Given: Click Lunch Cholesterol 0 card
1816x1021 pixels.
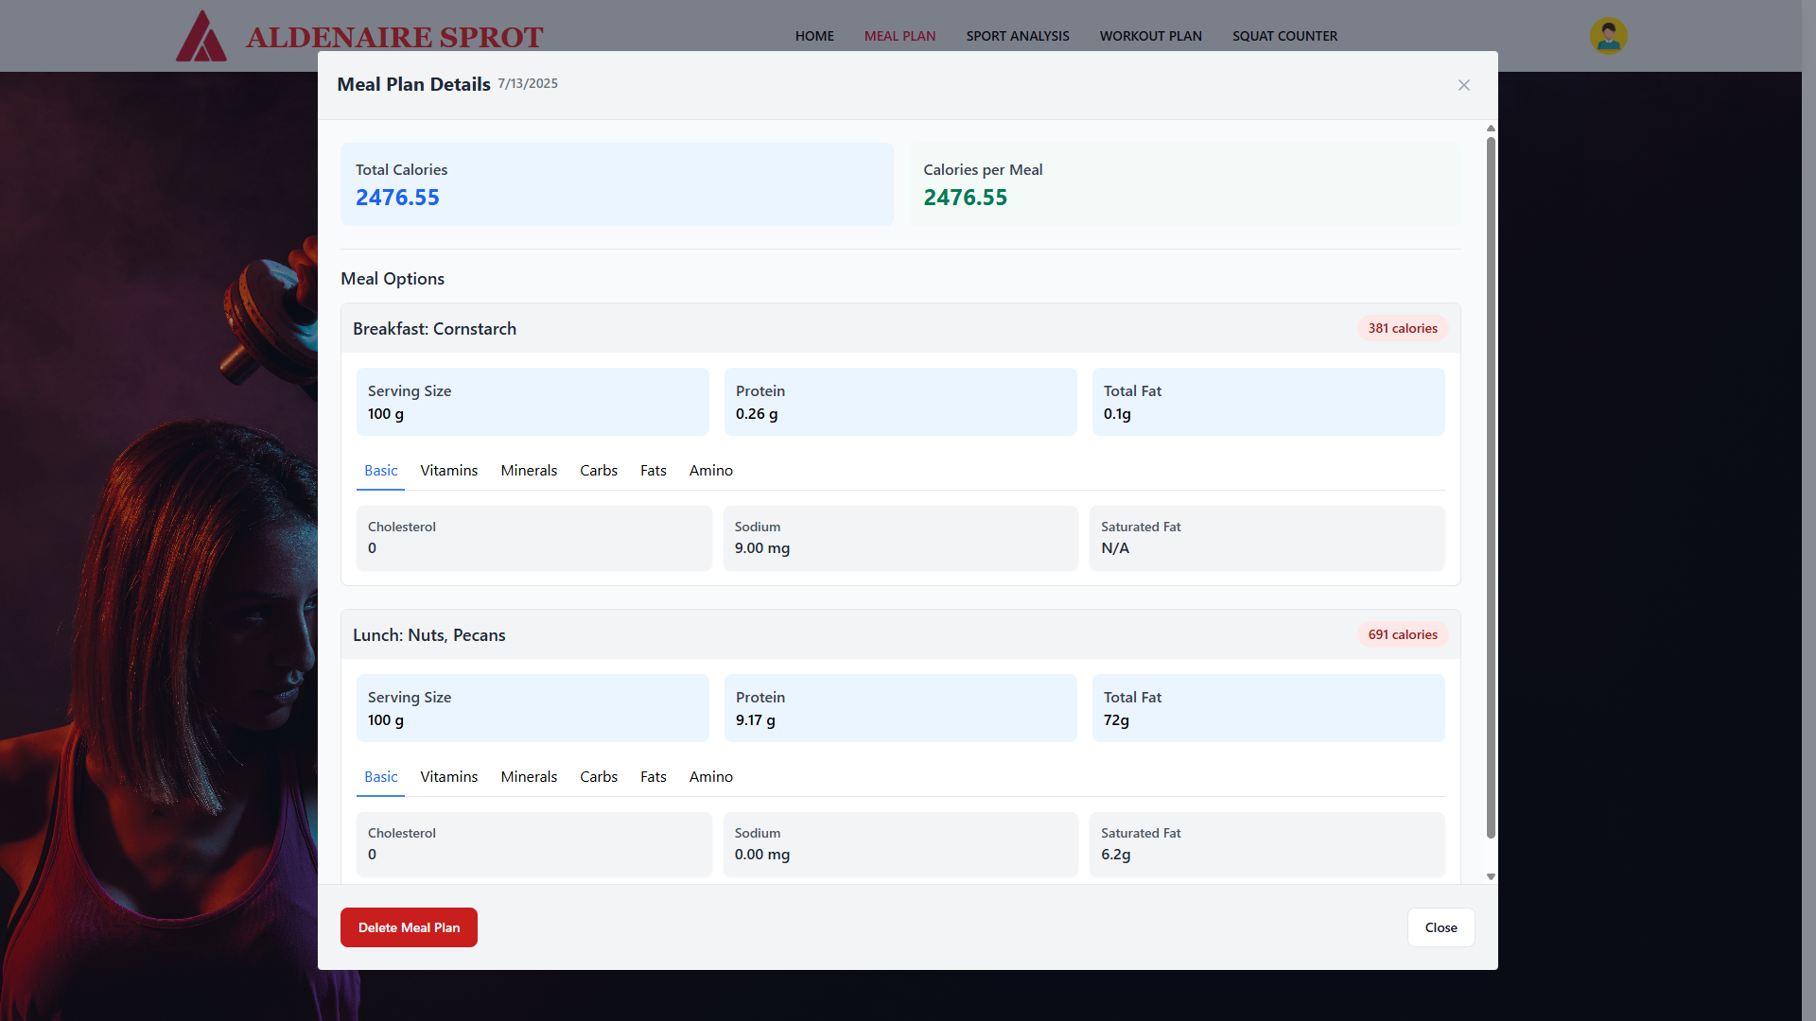Looking at the screenshot, I should (x=533, y=844).
